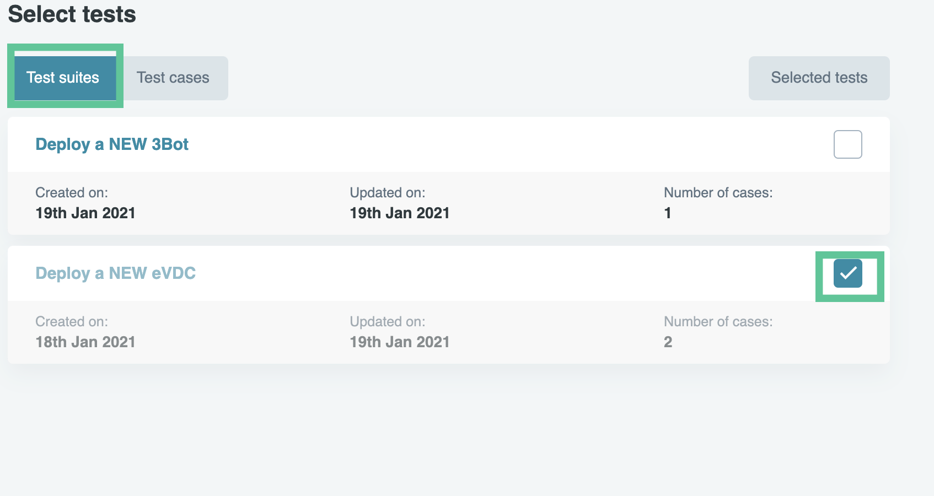Click the 3Bot suite's Updated on label
The width and height of the screenshot is (934, 496).
click(x=388, y=192)
